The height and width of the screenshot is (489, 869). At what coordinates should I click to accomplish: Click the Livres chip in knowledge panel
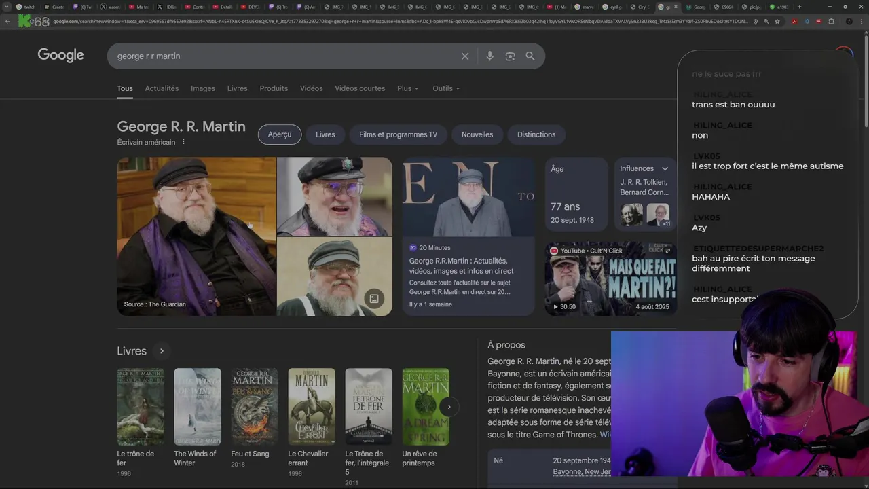[325, 134]
